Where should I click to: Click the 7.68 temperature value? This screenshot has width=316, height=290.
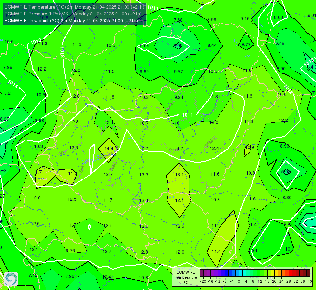tap(178, 20)
